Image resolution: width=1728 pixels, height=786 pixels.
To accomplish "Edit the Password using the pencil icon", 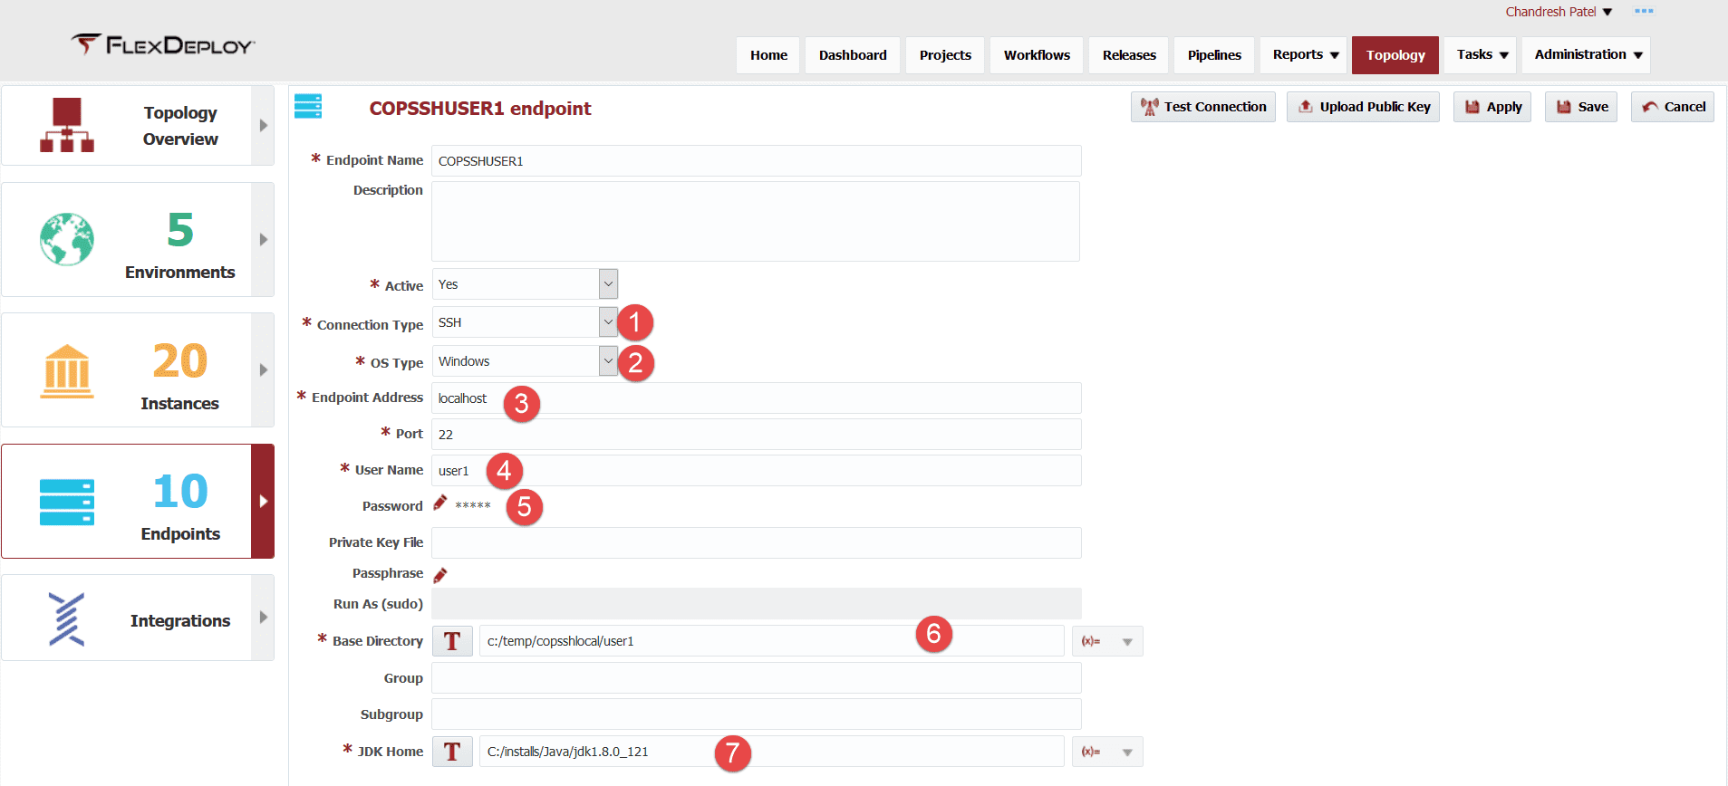I will (x=440, y=503).
